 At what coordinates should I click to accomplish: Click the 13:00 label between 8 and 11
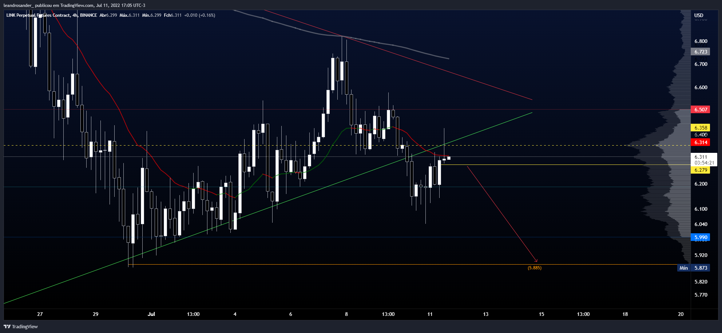click(388, 314)
